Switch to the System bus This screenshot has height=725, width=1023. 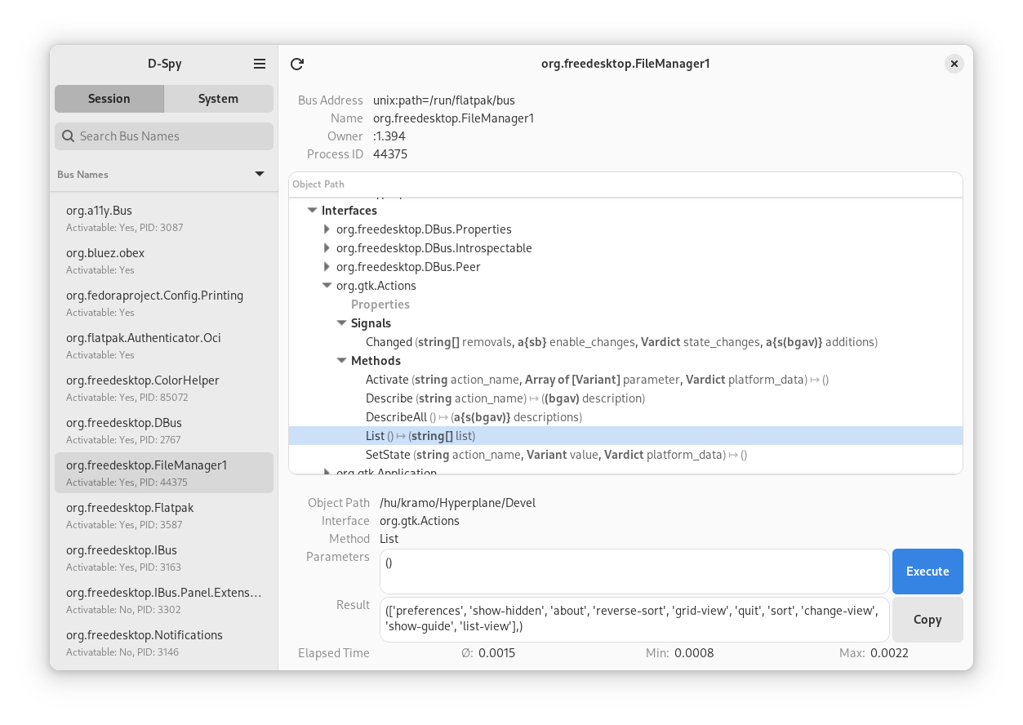pos(218,99)
